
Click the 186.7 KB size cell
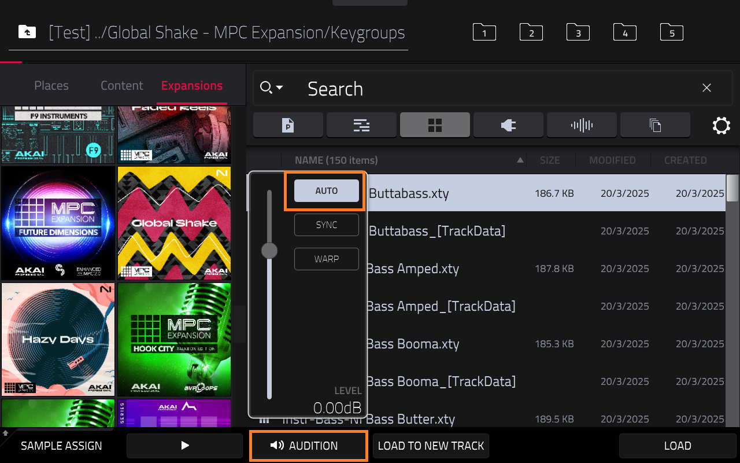coord(554,193)
